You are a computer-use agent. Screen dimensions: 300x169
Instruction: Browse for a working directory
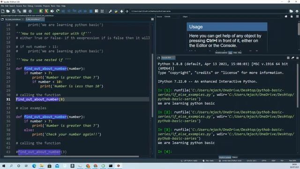[291, 11]
